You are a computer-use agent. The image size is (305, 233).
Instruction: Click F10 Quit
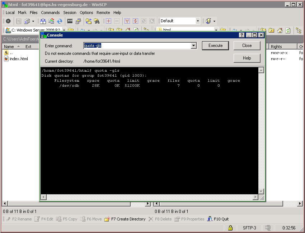tap(218, 219)
